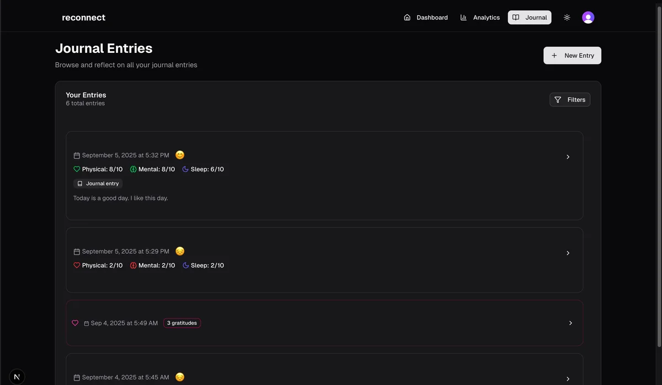The width and height of the screenshot is (662, 385).
Task: Expand the 5:45 AM entry chevron
Action: click(568, 379)
